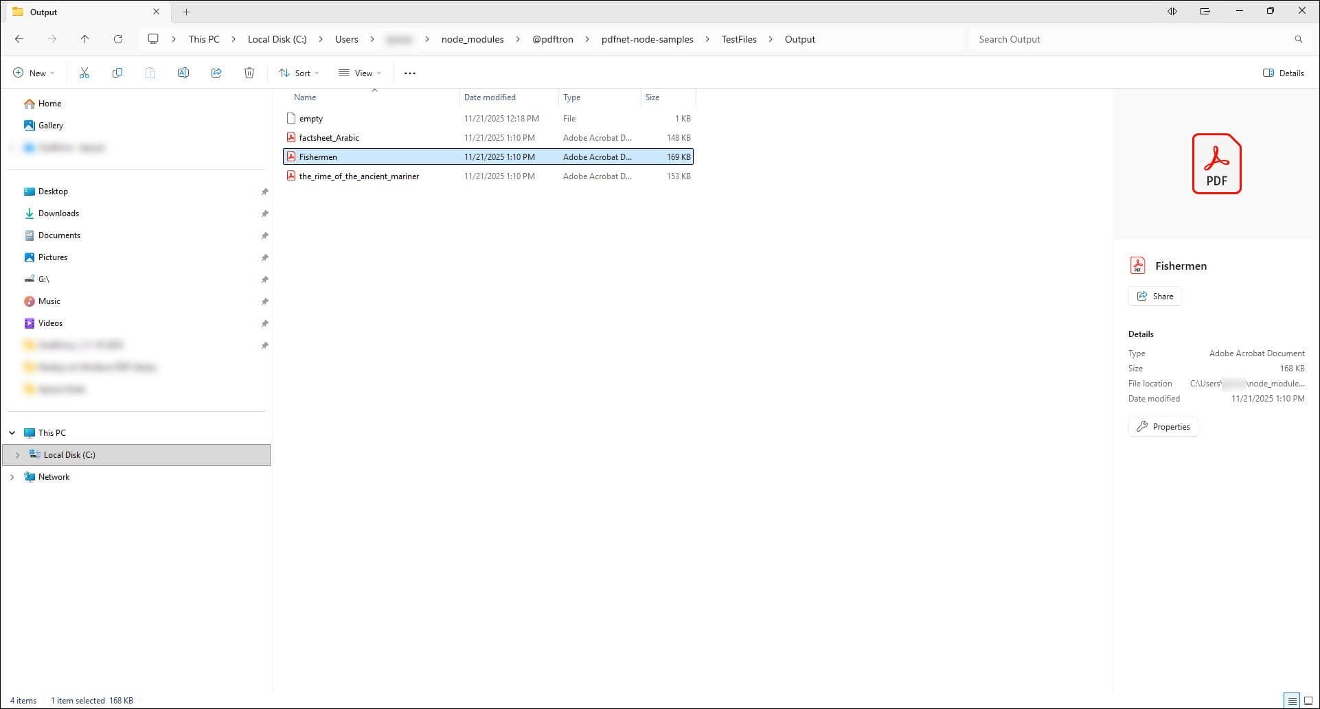Image resolution: width=1320 pixels, height=709 pixels.
Task: Switch to details list view in status bar
Action: pyautogui.click(x=1292, y=701)
